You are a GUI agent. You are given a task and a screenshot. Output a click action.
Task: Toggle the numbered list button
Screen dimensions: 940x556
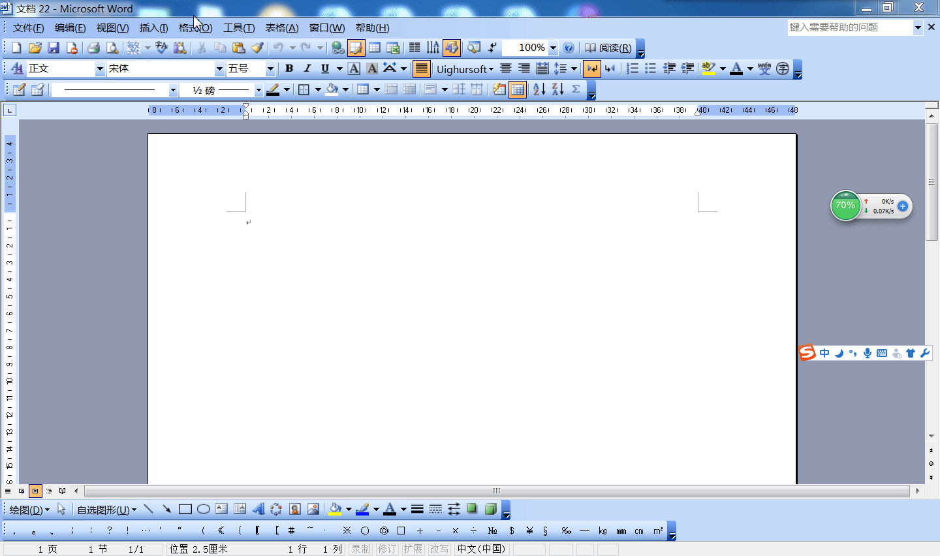[x=633, y=69]
